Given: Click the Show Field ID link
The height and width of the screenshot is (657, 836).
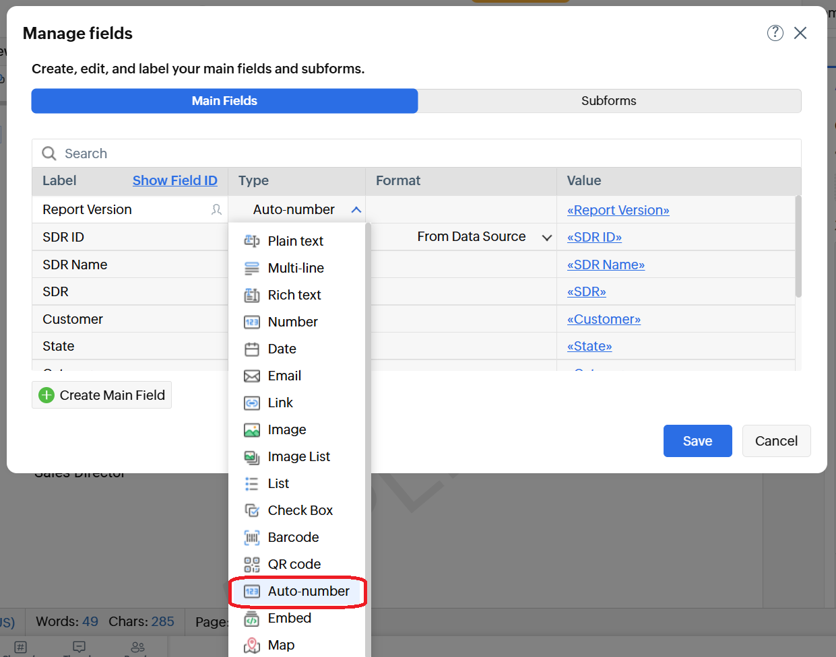Looking at the screenshot, I should click(x=174, y=180).
